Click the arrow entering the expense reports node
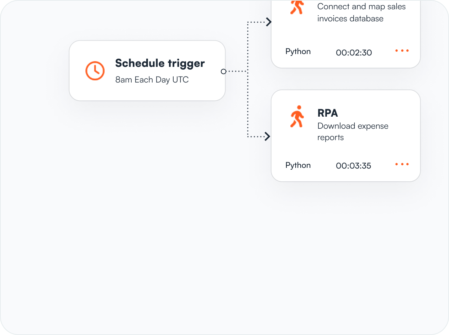 coord(268,135)
